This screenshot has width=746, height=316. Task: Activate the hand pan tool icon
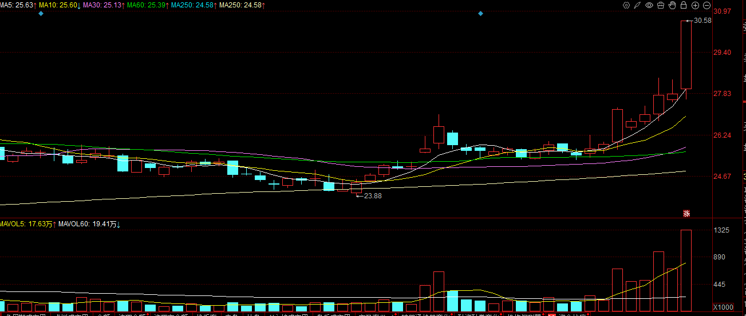[672, 5]
